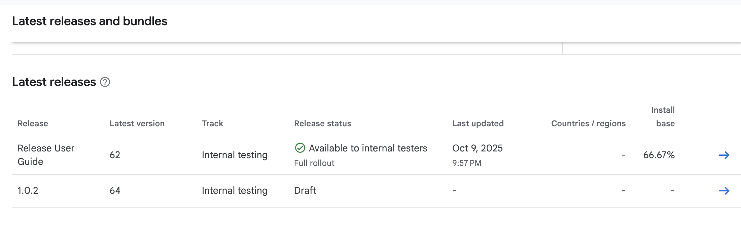Click the Latest releases and bundles heading

[90, 21]
